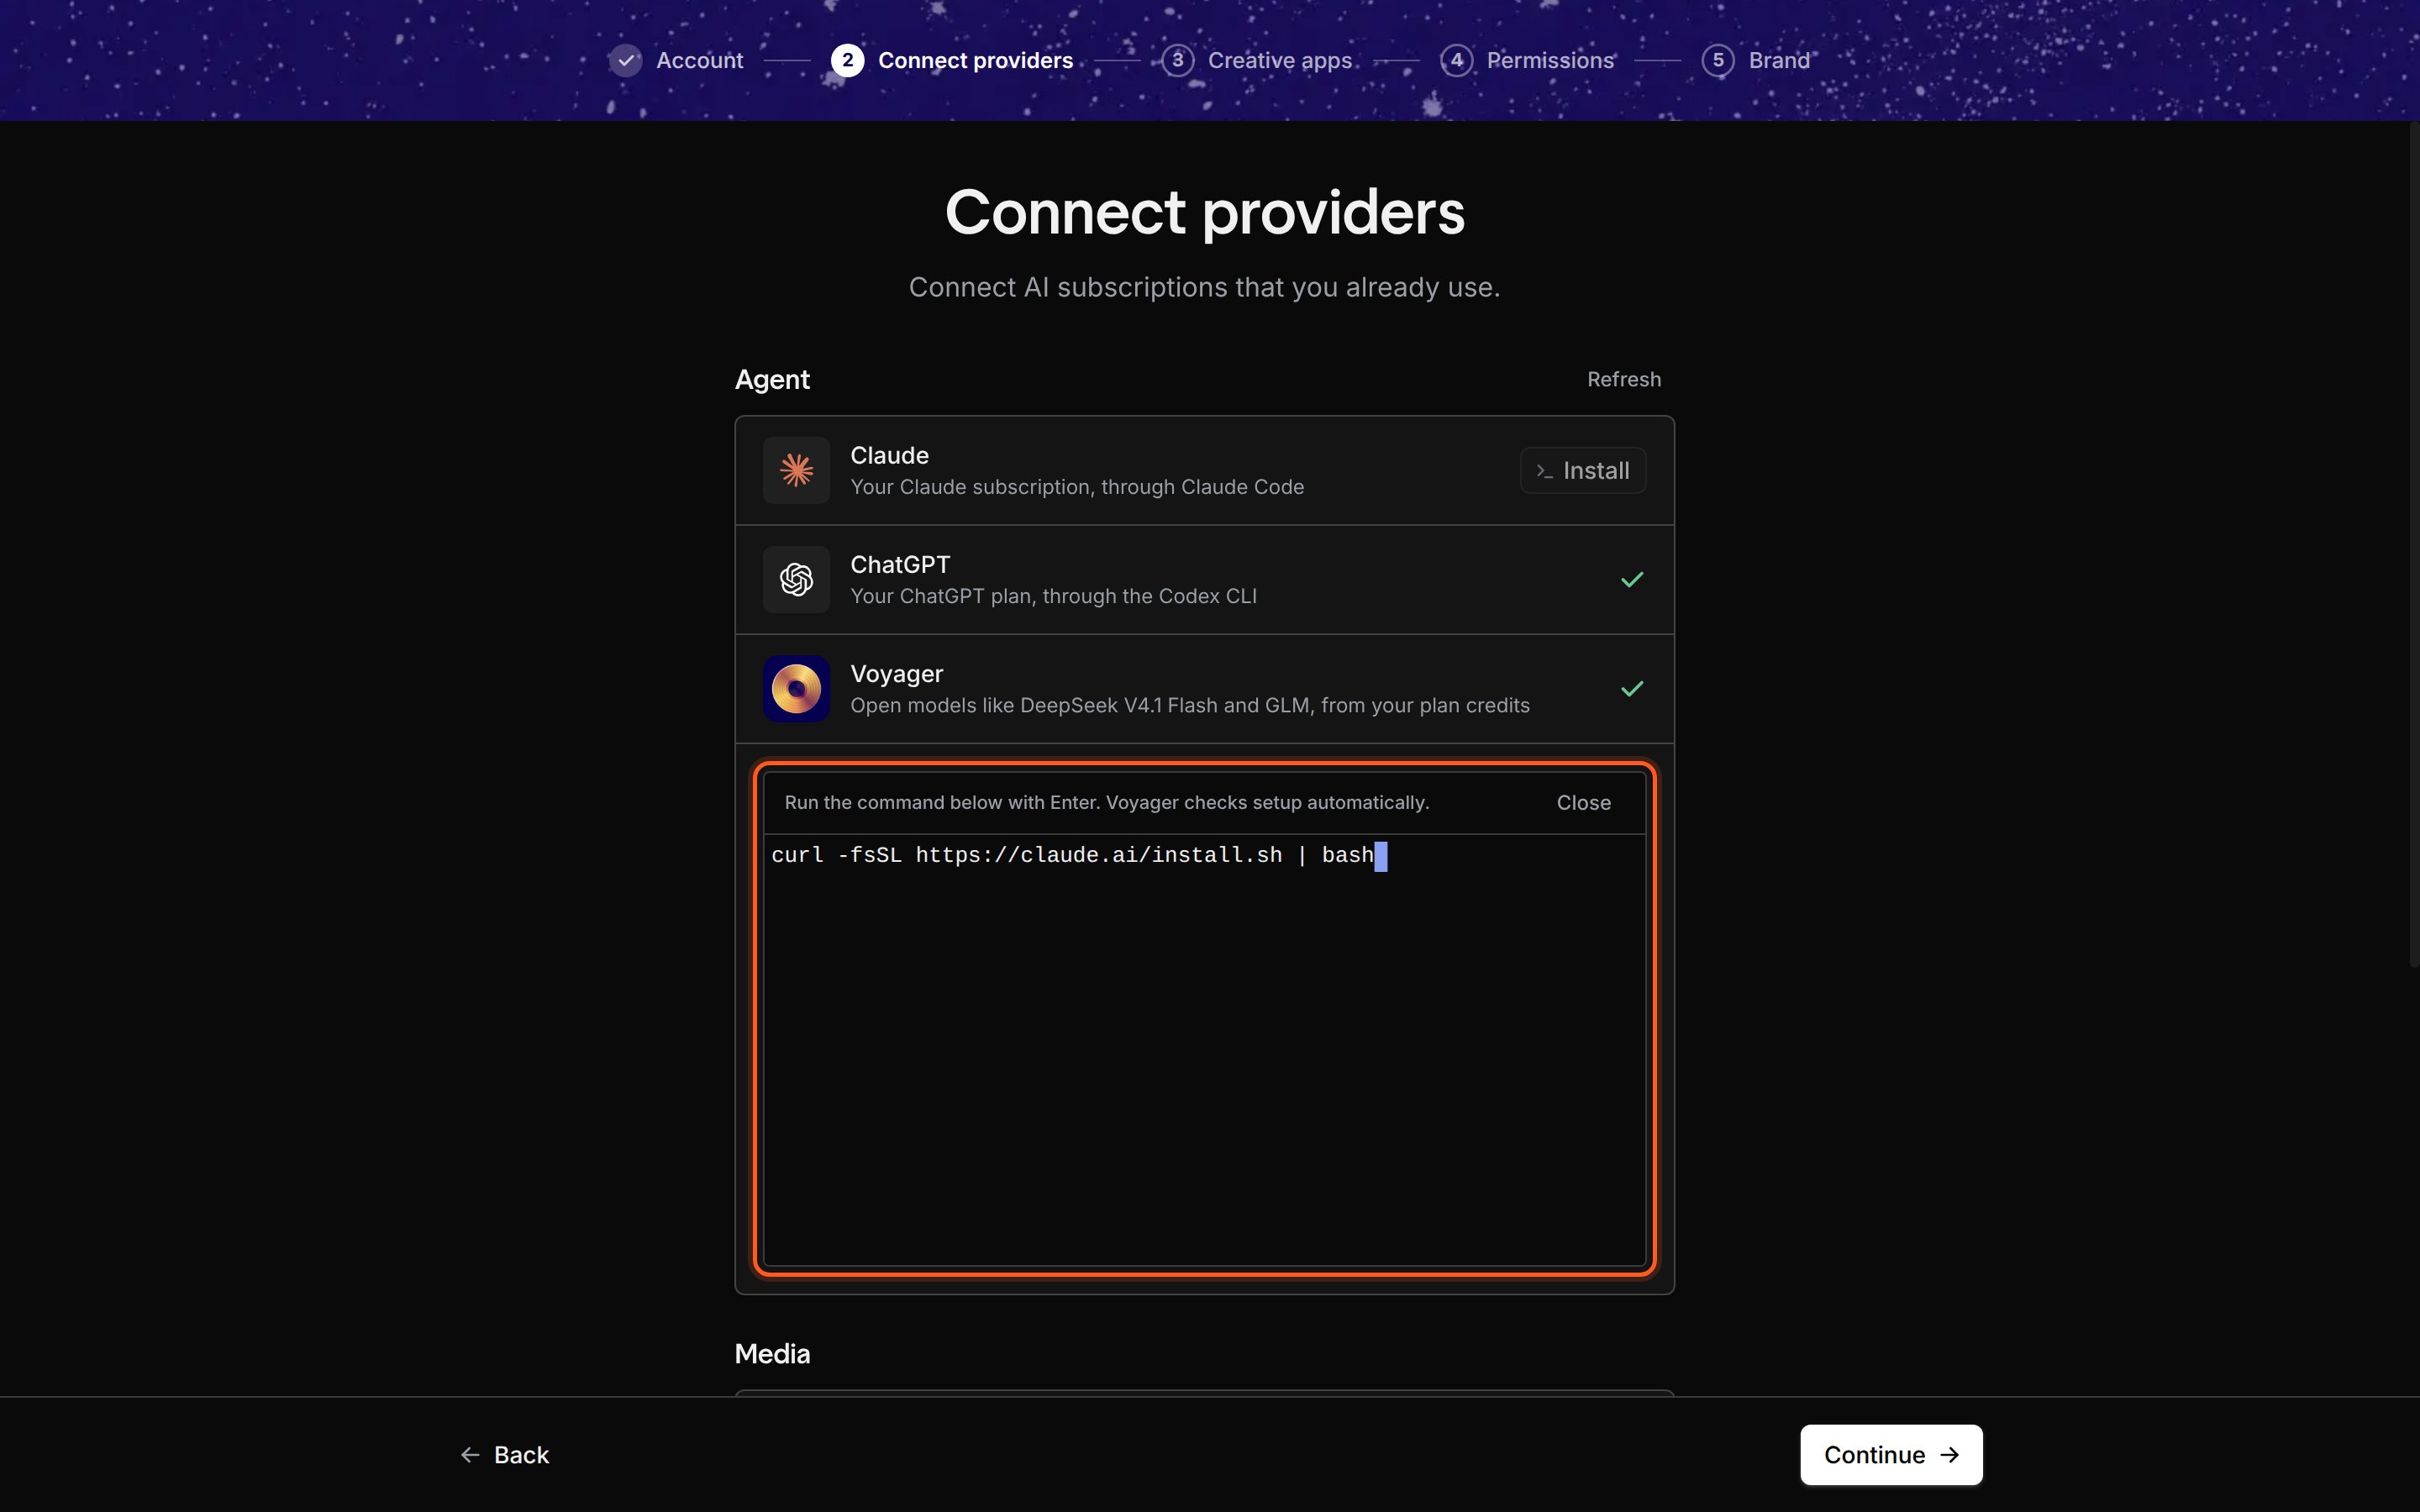Open the Brand step
The width and height of the screenshot is (2420, 1512).
click(1779, 60)
